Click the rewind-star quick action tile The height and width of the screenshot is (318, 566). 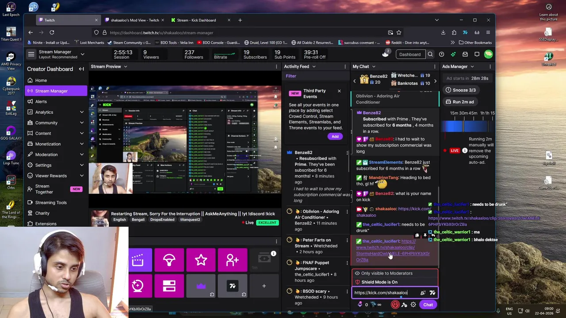coord(138,286)
